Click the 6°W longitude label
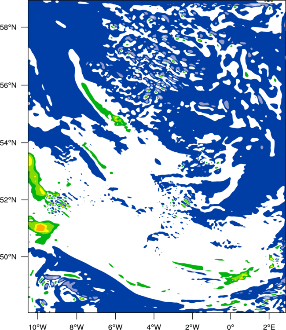The width and height of the screenshot is (286, 330). 115,326
